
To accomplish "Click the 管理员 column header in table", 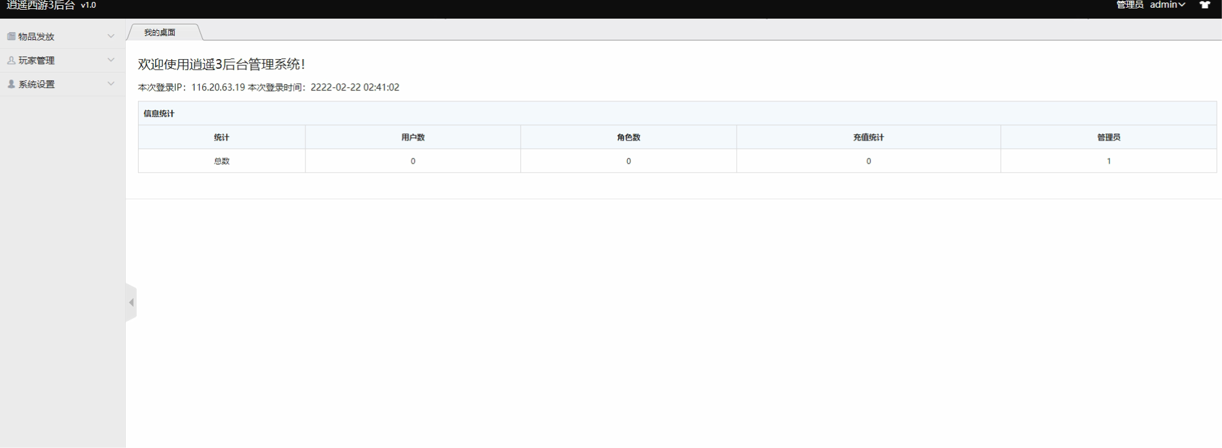I will click(1108, 137).
